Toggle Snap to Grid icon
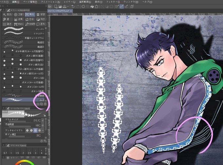This screenshot has height=165, width=223. tap(126, 7)
